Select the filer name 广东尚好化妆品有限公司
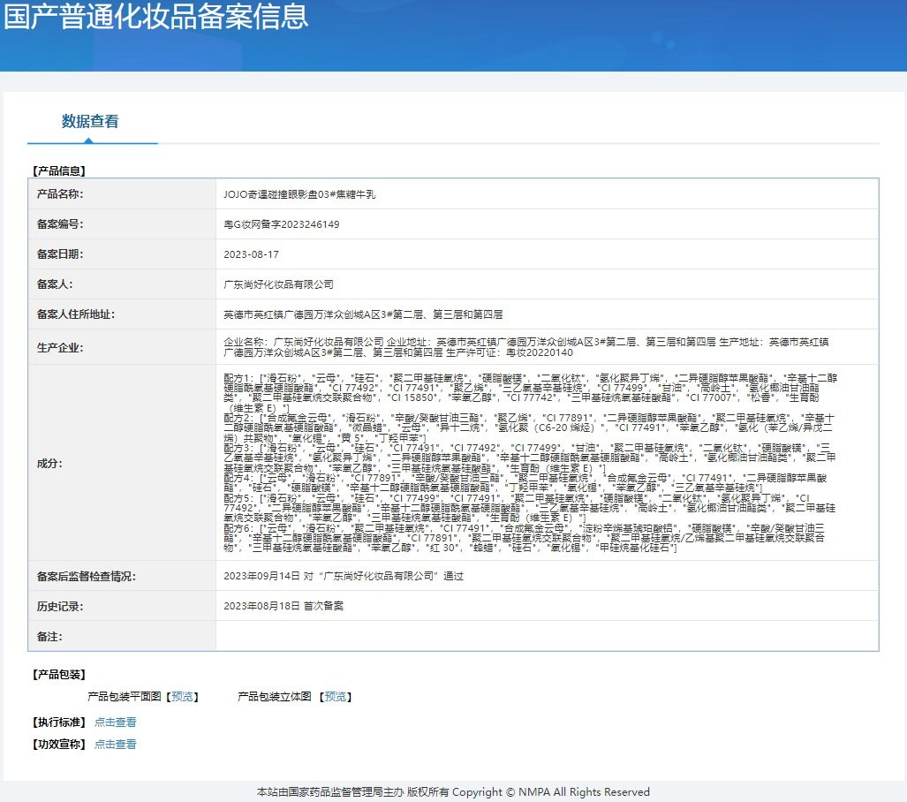This screenshot has width=907, height=802. click(279, 284)
